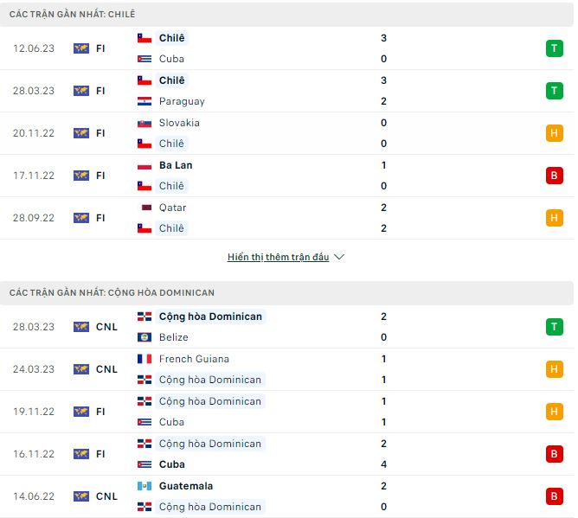
Task: Click the red B badge for Ba Lan match
Action: tap(554, 176)
